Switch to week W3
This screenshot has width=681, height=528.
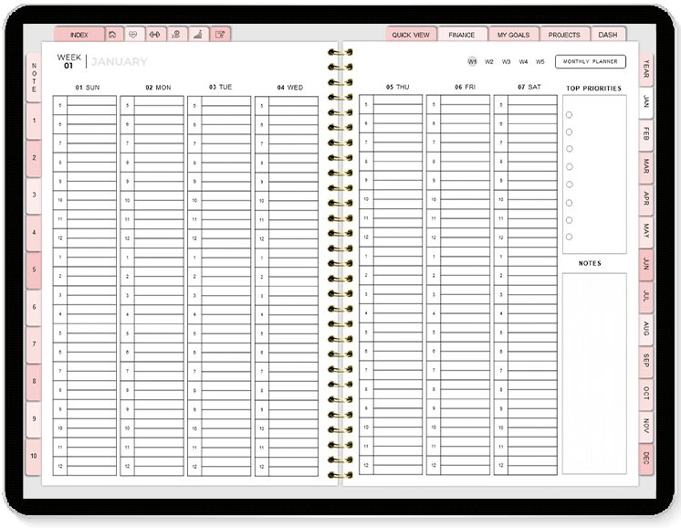point(506,62)
